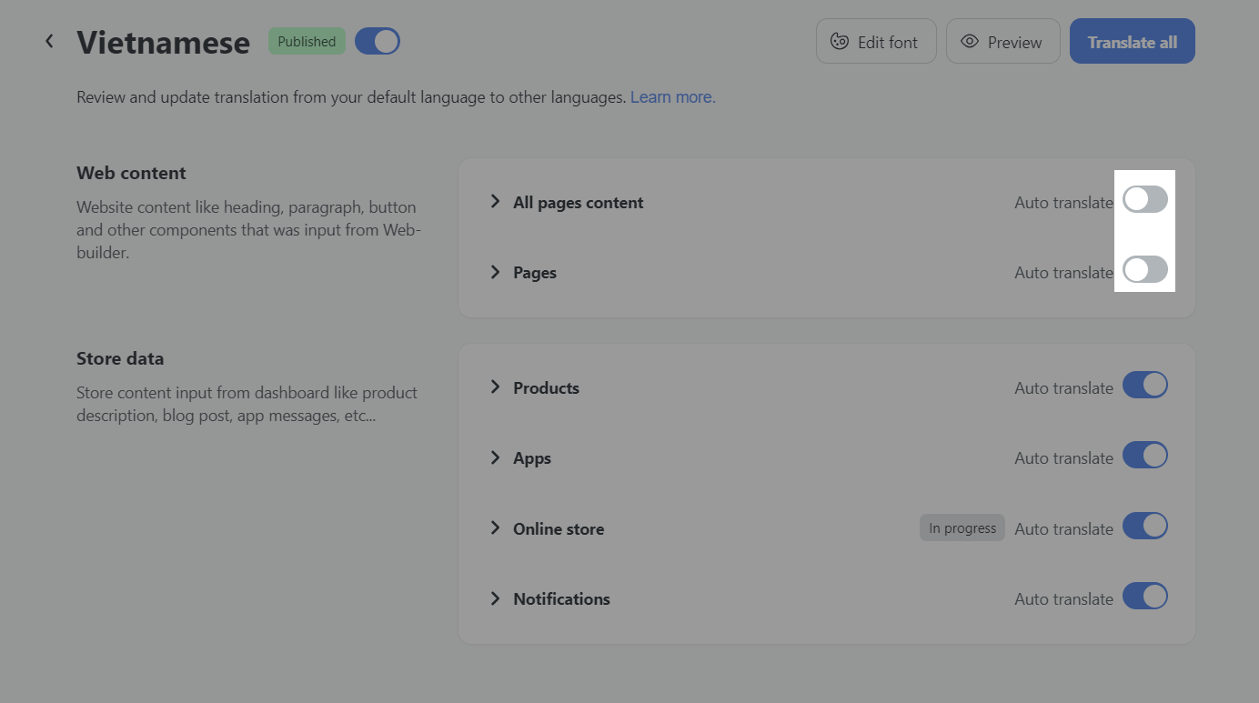Click the palette icon in Edit font

coord(840,42)
